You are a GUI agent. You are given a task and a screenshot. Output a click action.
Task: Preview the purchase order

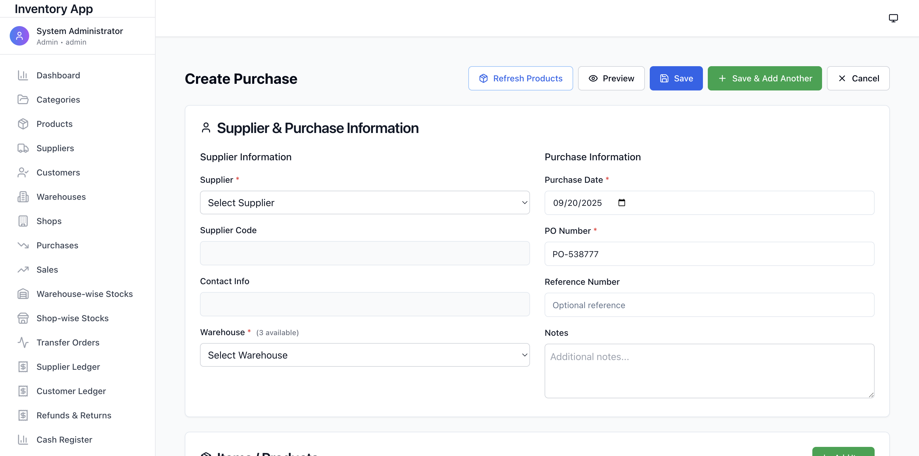[x=611, y=78]
